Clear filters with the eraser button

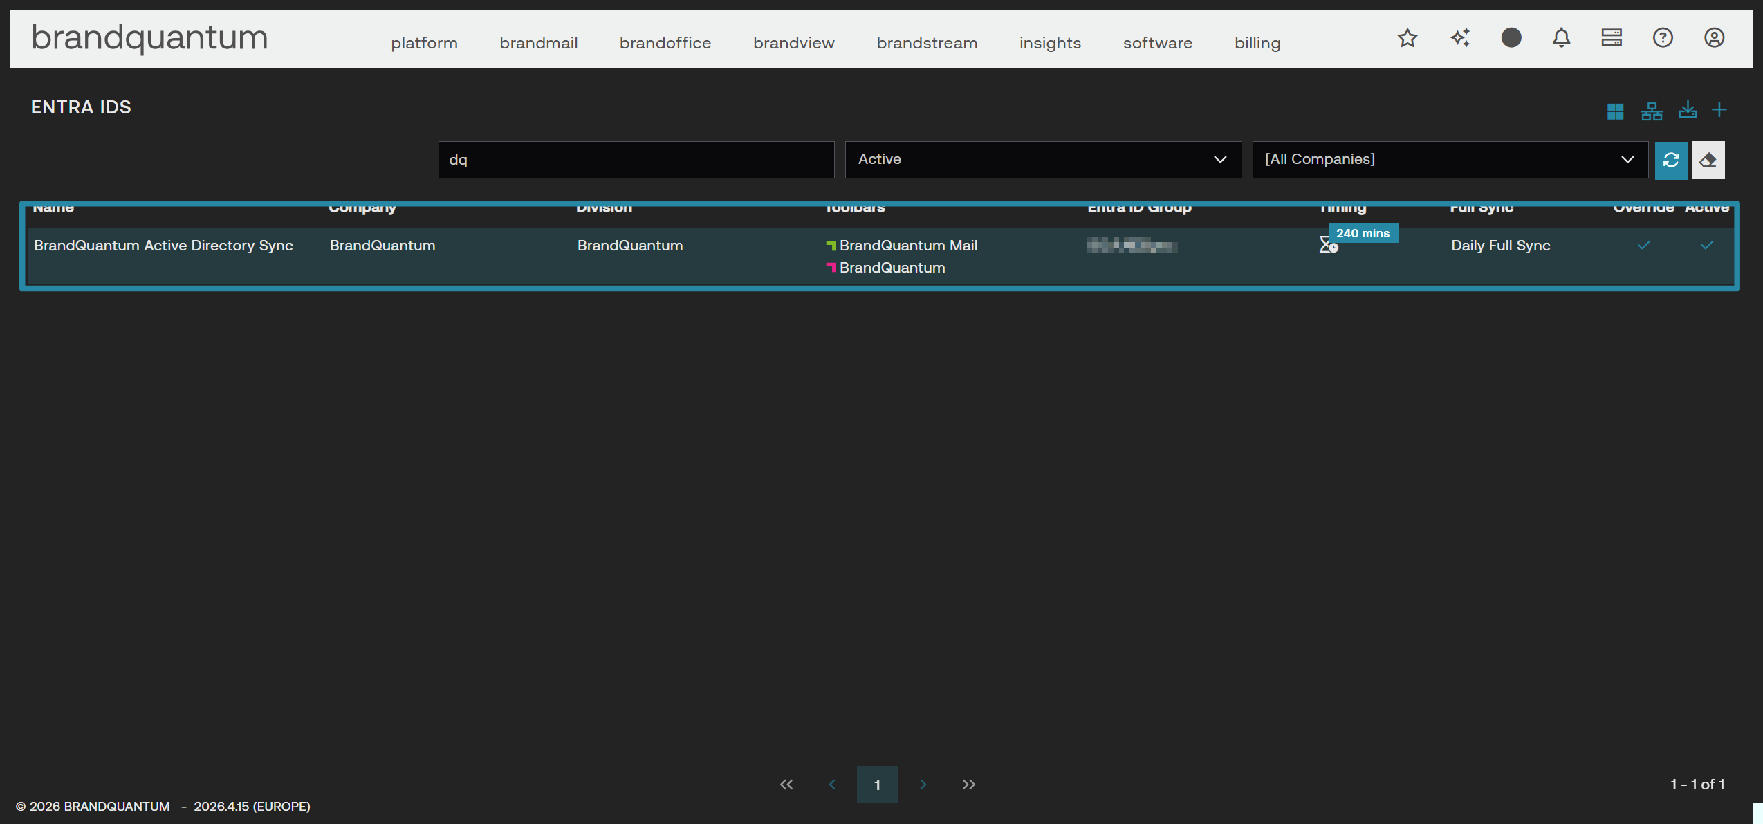1708,161
